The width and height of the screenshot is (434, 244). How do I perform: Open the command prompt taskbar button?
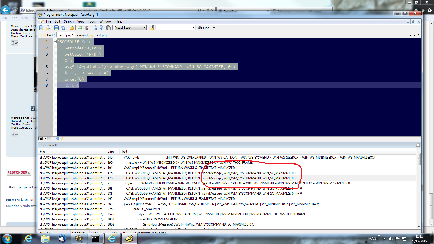pos(95,239)
